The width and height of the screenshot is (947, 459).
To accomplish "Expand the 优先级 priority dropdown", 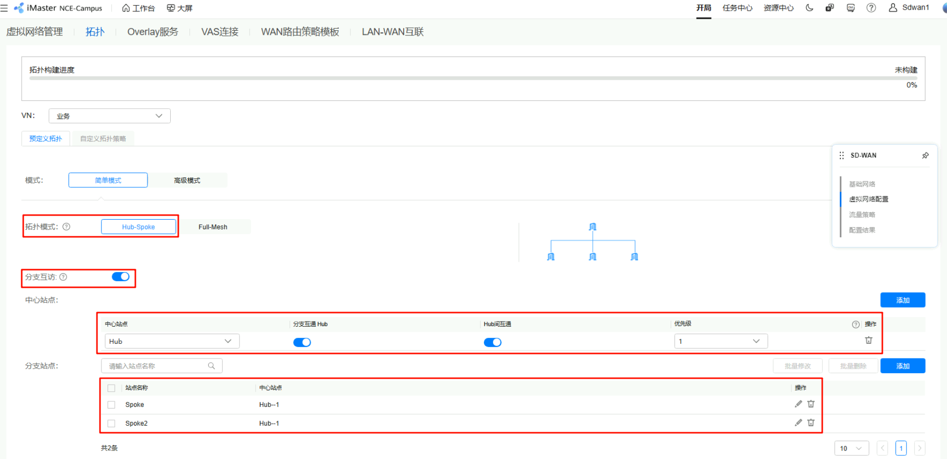I will pyautogui.click(x=720, y=341).
